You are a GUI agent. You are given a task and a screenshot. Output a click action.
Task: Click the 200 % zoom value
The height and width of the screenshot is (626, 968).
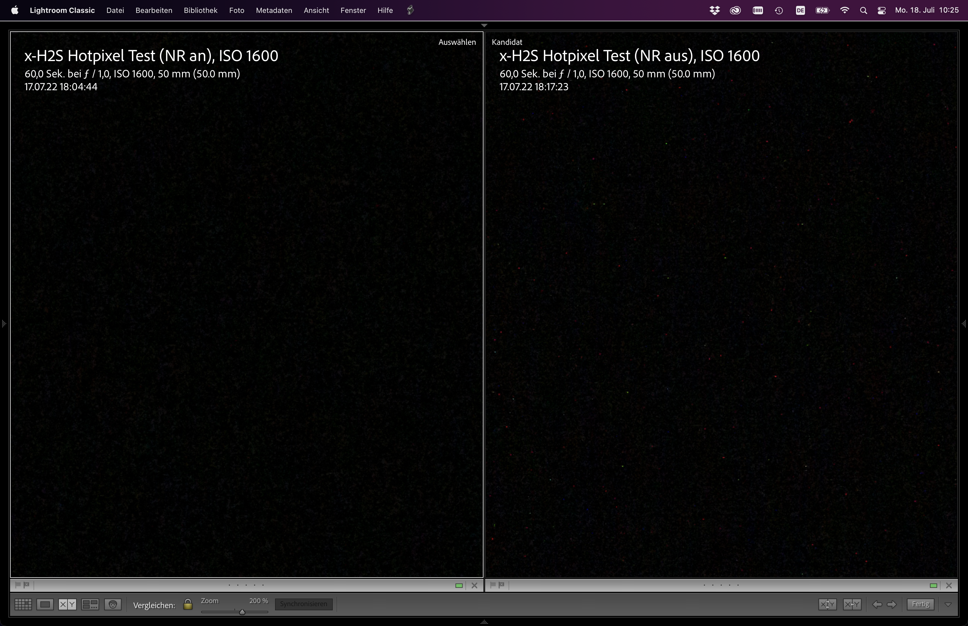(x=258, y=601)
